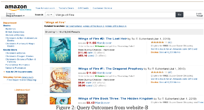Open related search tui t sutherland
The height and width of the screenshot is (110, 204).
tap(74, 26)
